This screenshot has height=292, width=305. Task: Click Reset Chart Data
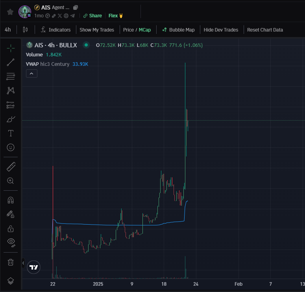coord(265,30)
